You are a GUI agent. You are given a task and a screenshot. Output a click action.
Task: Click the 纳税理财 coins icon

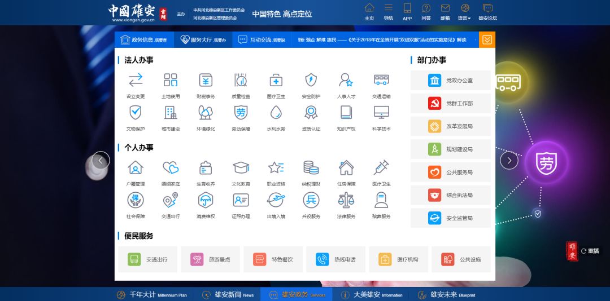[311, 168]
